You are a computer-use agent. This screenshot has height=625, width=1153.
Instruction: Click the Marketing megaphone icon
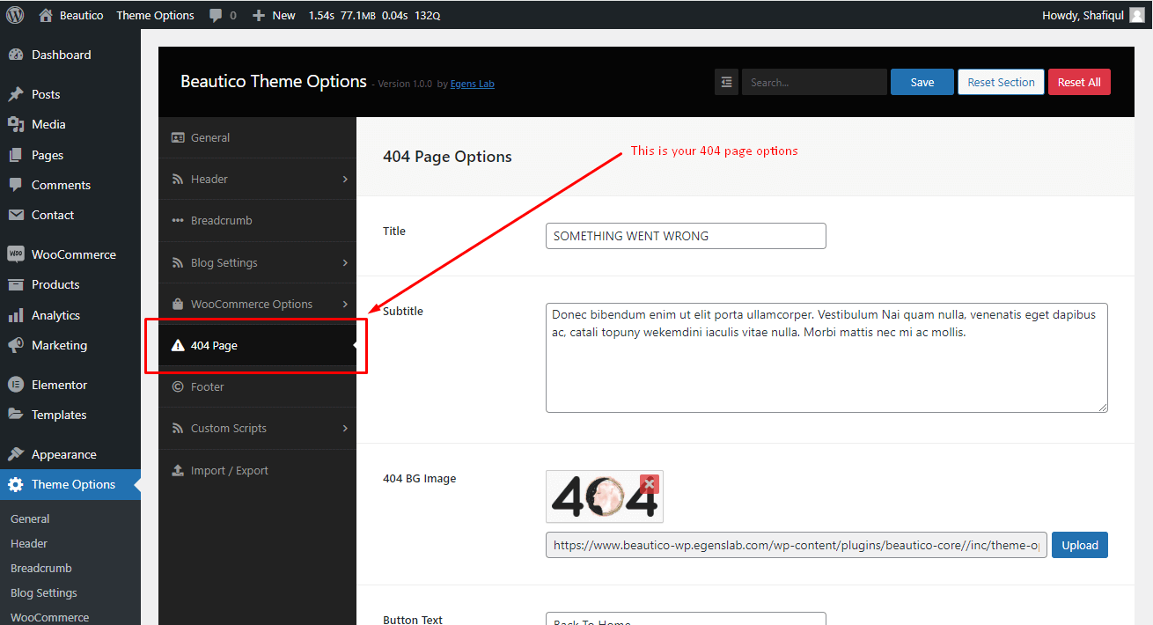click(16, 345)
